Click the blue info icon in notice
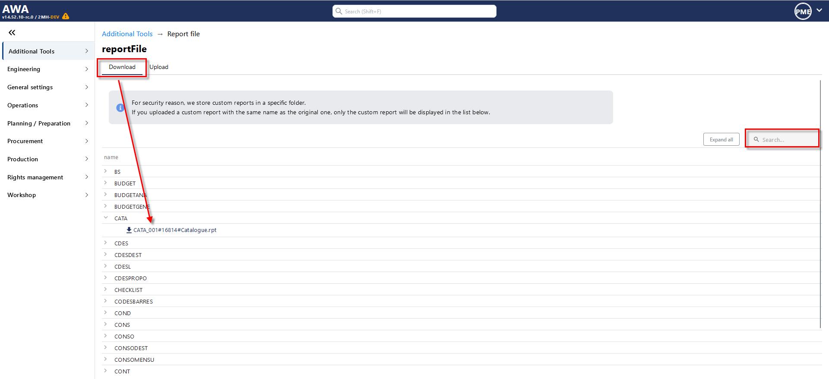This screenshot has width=829, height=379. 120,107
